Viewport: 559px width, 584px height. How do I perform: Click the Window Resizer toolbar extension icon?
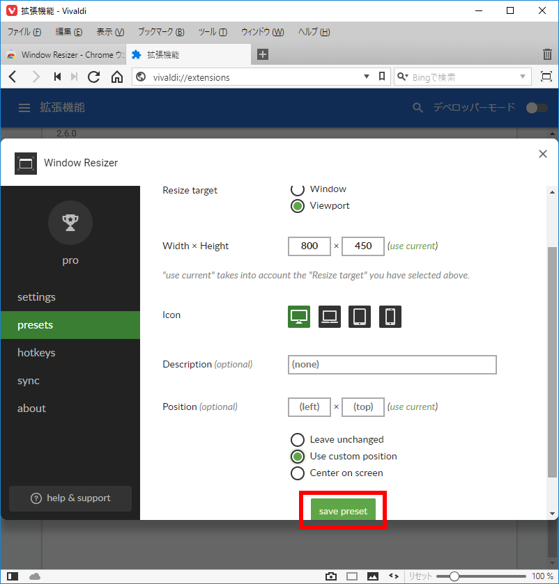(546, 77)
